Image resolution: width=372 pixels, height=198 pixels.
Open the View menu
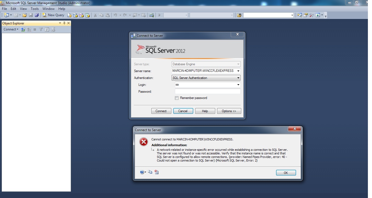23,9
